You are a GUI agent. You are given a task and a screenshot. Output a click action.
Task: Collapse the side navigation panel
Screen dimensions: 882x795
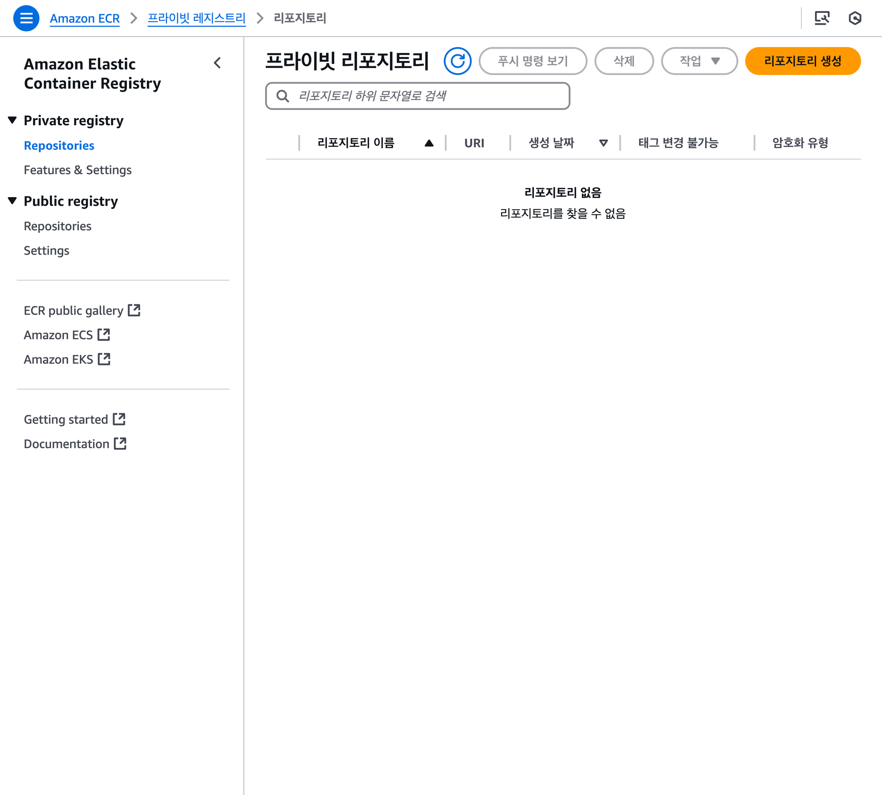(217, 63)
